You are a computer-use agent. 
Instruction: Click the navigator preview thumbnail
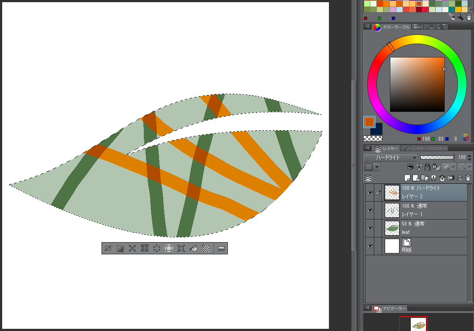[x=418, y=324]
